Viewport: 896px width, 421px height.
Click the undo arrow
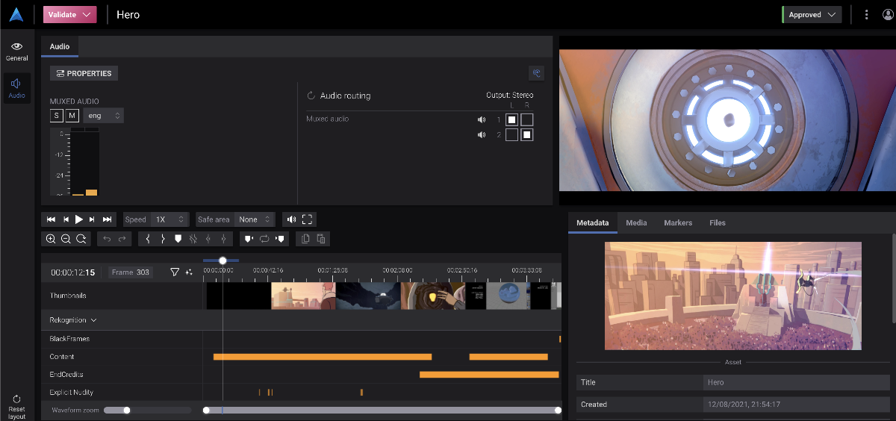(106, 239)
